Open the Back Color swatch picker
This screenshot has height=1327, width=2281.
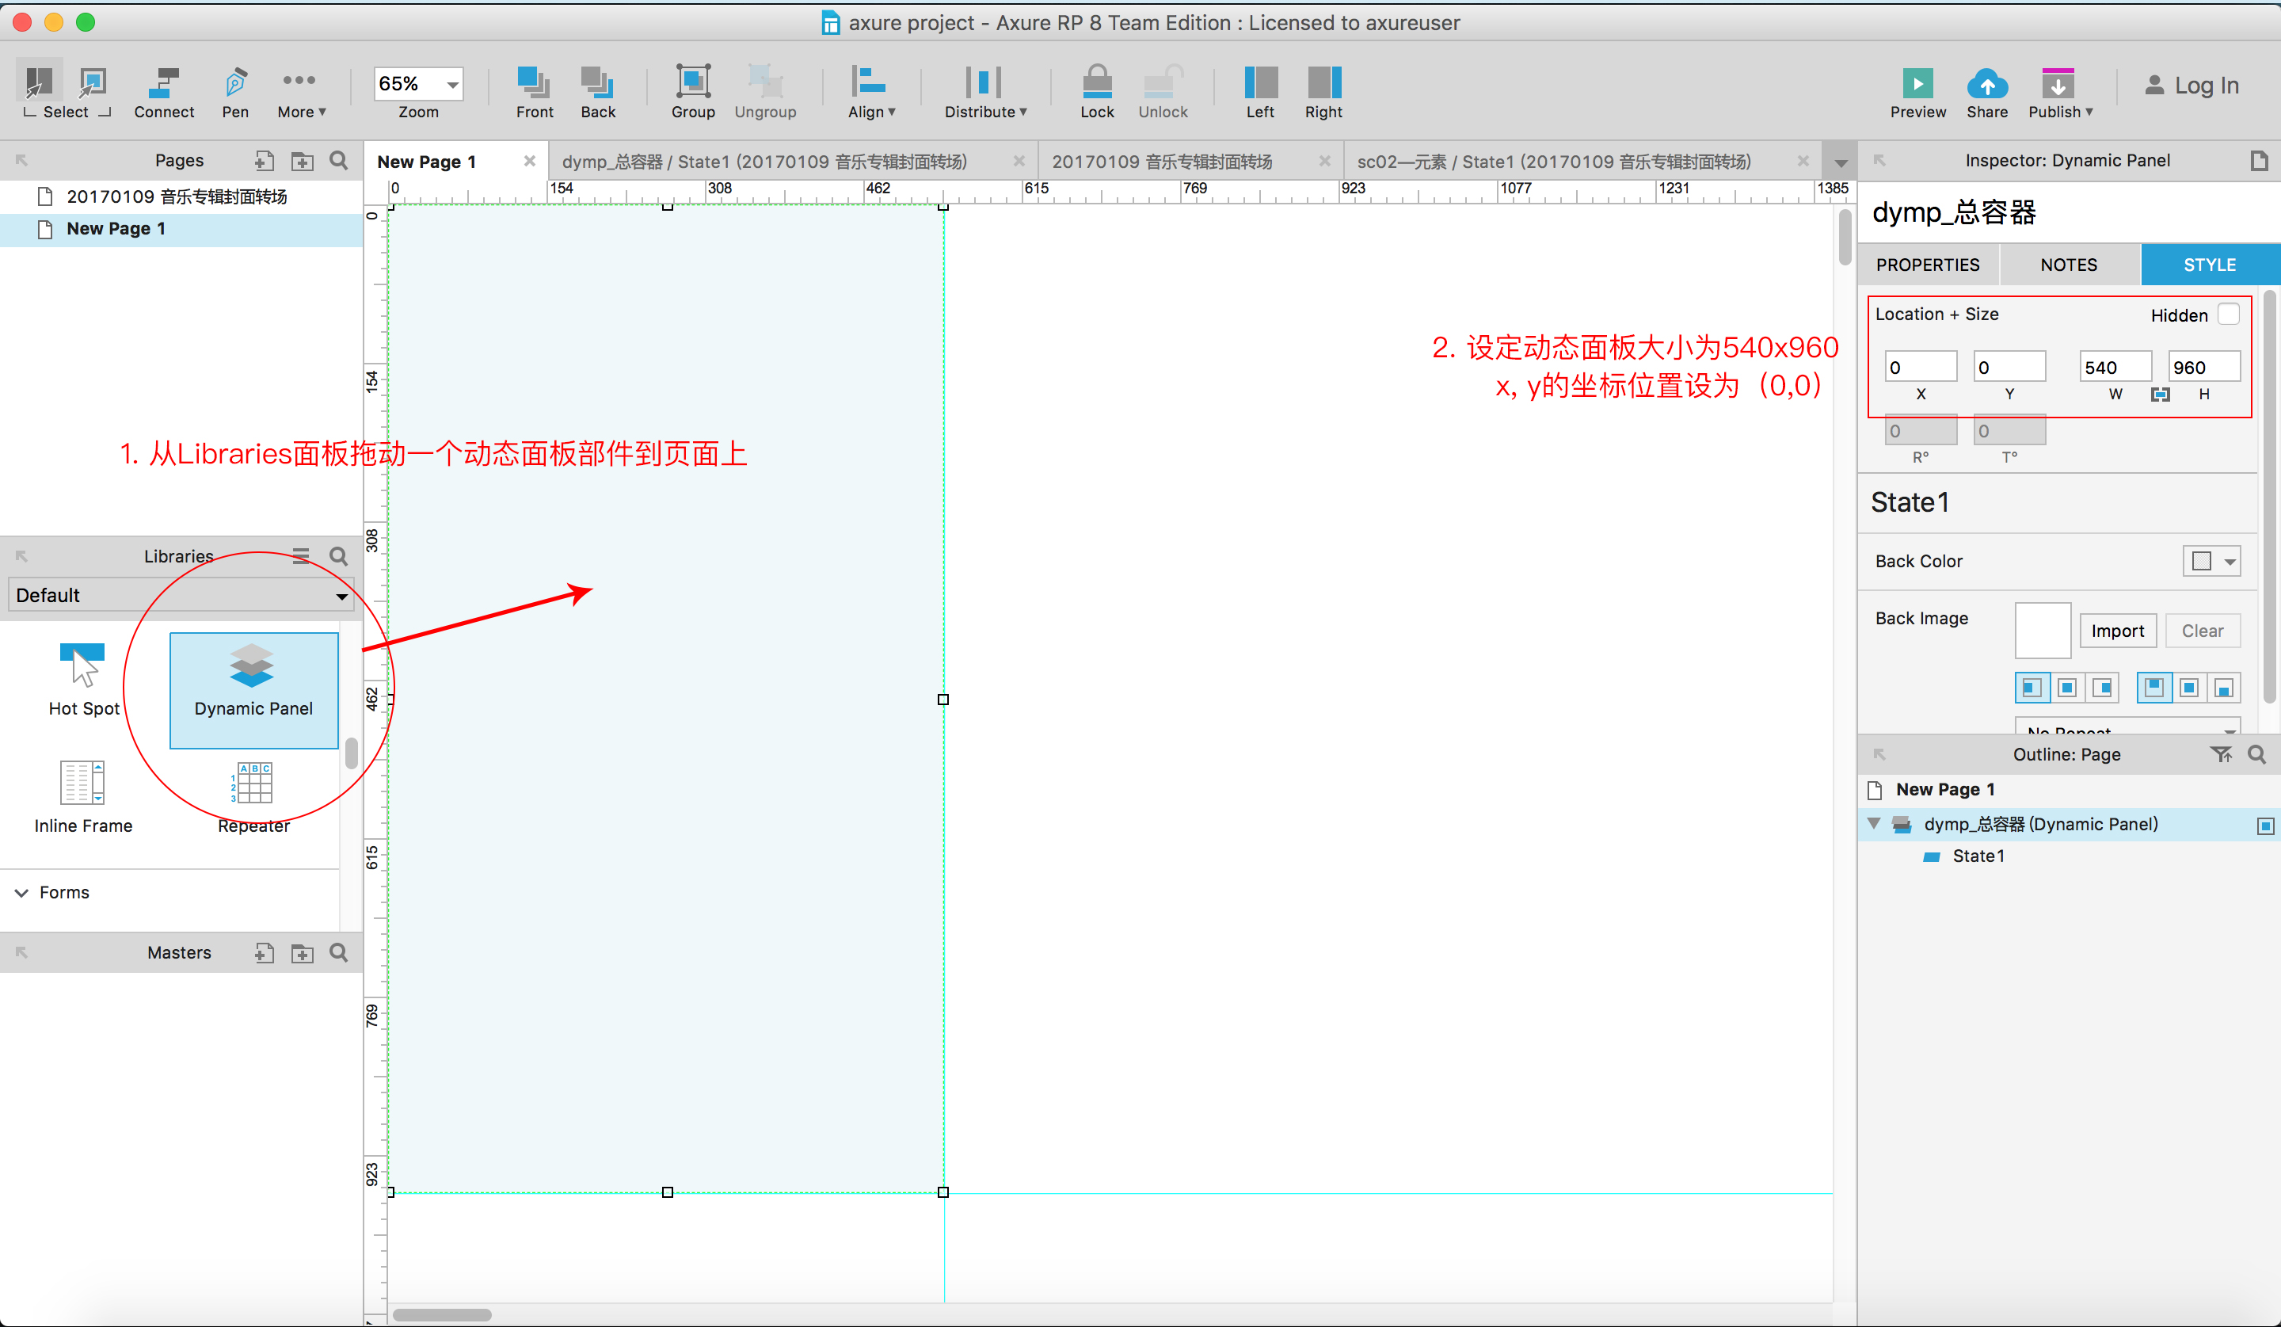click(x=2211, y=561)
